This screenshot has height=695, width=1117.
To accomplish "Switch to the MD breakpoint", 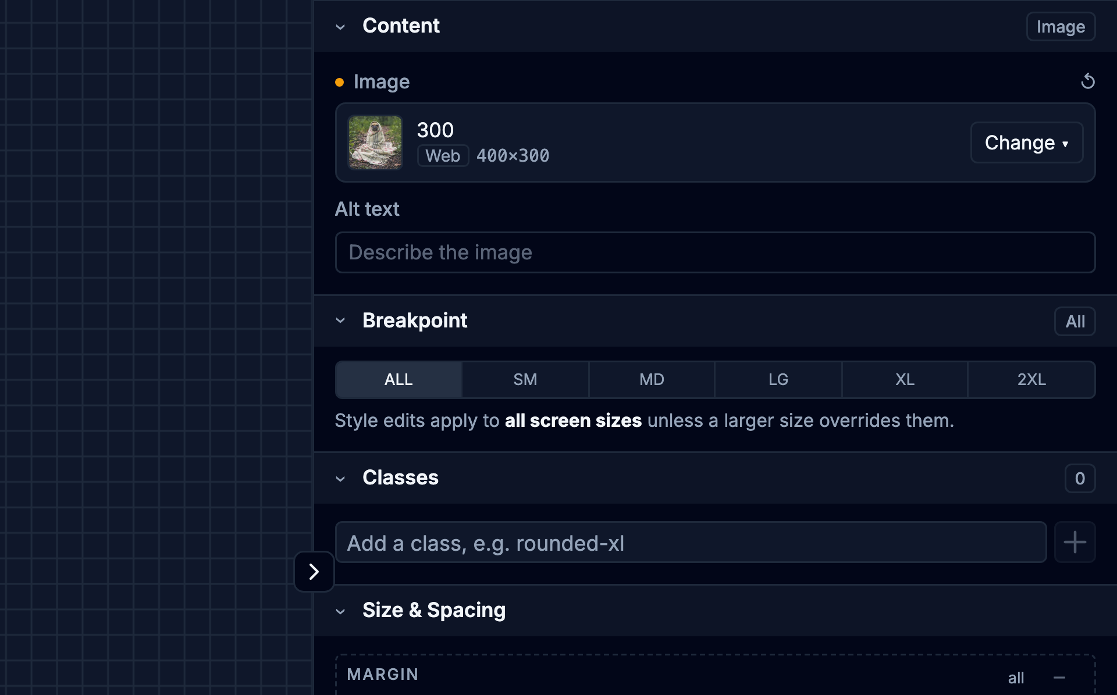I will coord(652,380).
